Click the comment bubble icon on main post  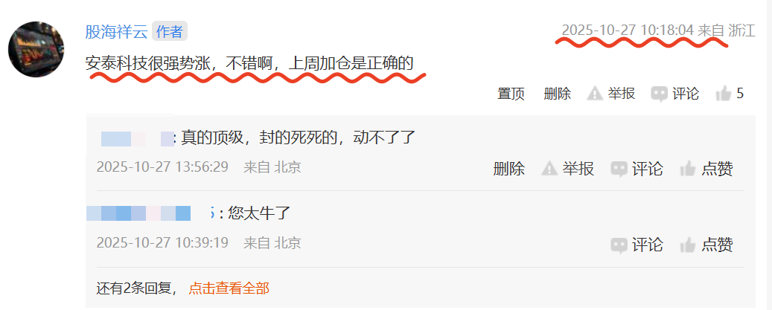pos(660,94)
